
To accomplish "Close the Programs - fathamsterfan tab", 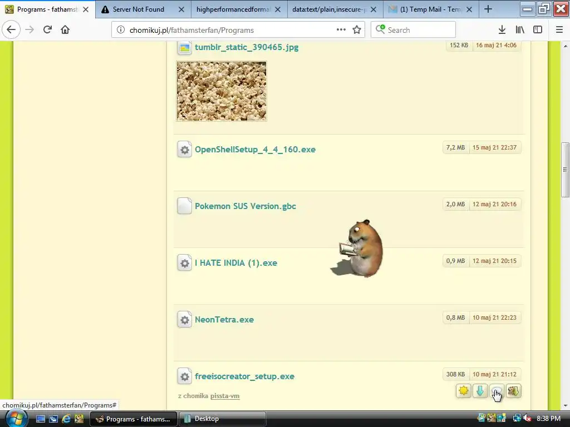I will pyautogui.click(x=86, y=9).
